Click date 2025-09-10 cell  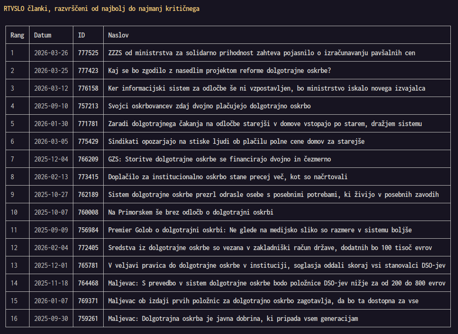click(51, 106)
